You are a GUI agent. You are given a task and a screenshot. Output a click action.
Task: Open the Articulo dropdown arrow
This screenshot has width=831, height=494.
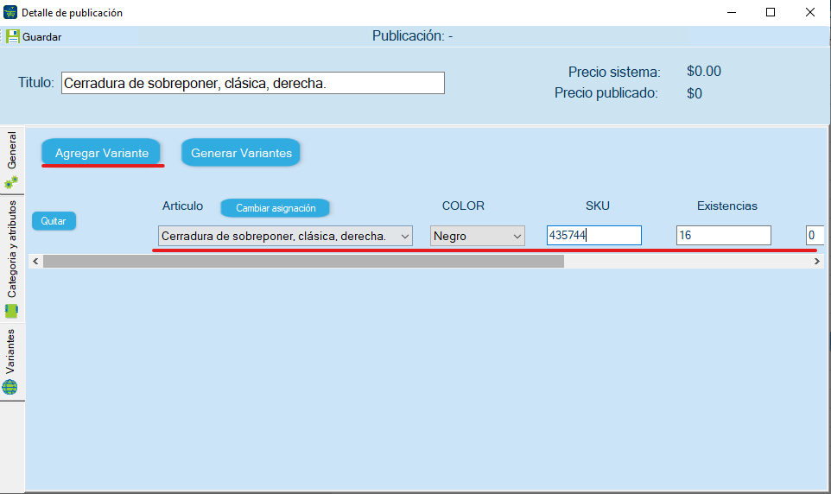click(405, 237)
